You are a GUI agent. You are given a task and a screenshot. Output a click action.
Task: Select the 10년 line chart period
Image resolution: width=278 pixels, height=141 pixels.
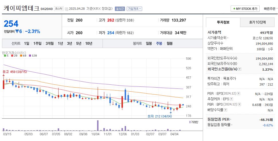click(x=89, y=43)
